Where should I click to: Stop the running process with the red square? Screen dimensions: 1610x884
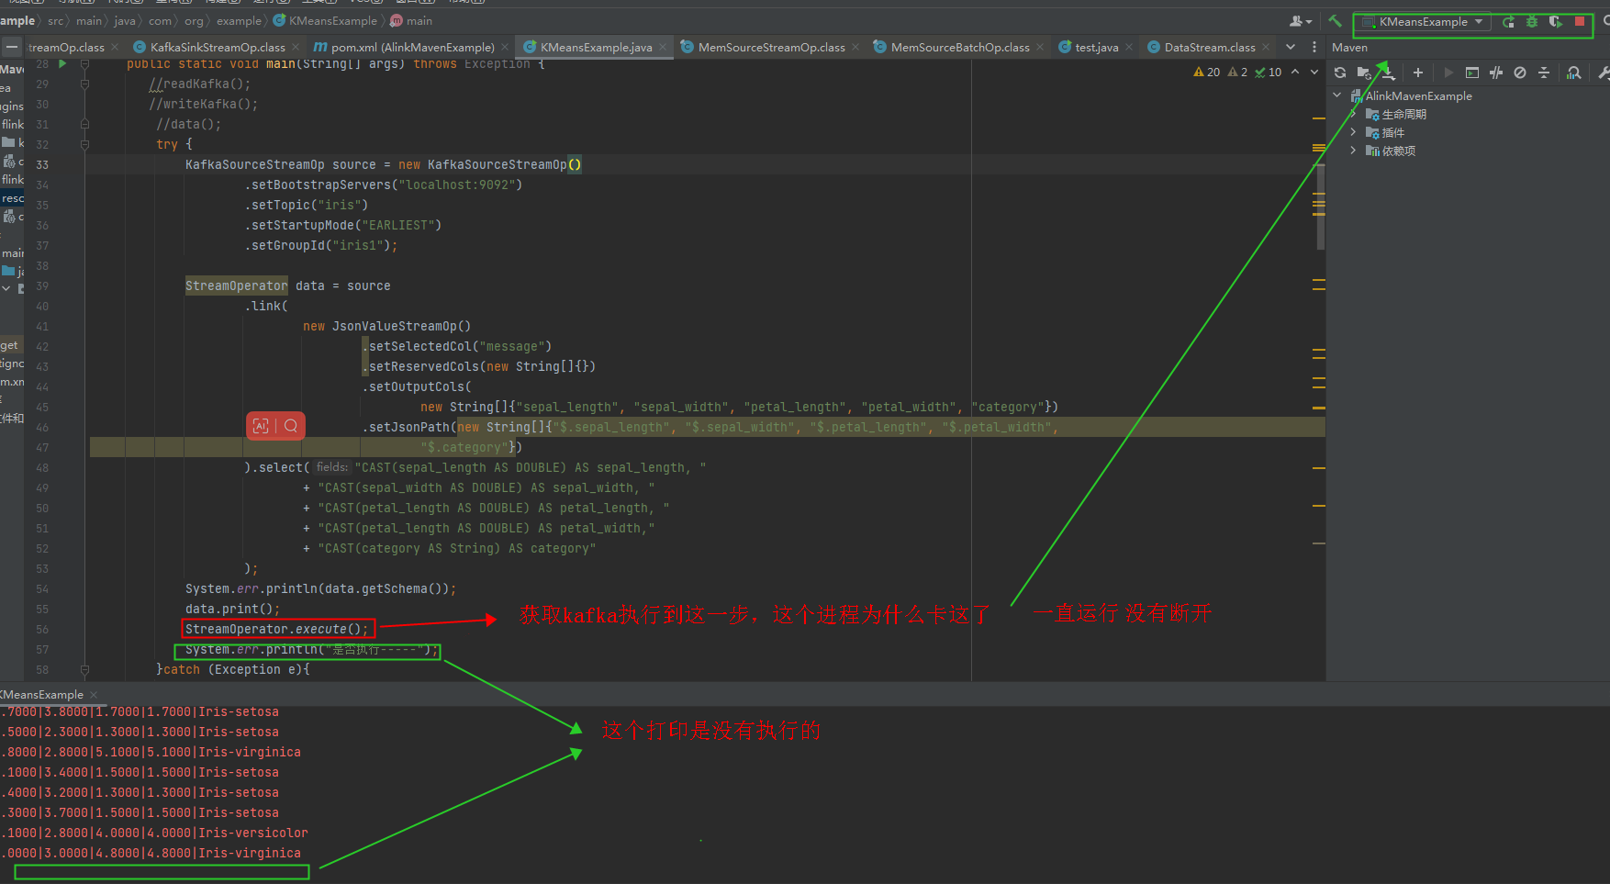1580,21
